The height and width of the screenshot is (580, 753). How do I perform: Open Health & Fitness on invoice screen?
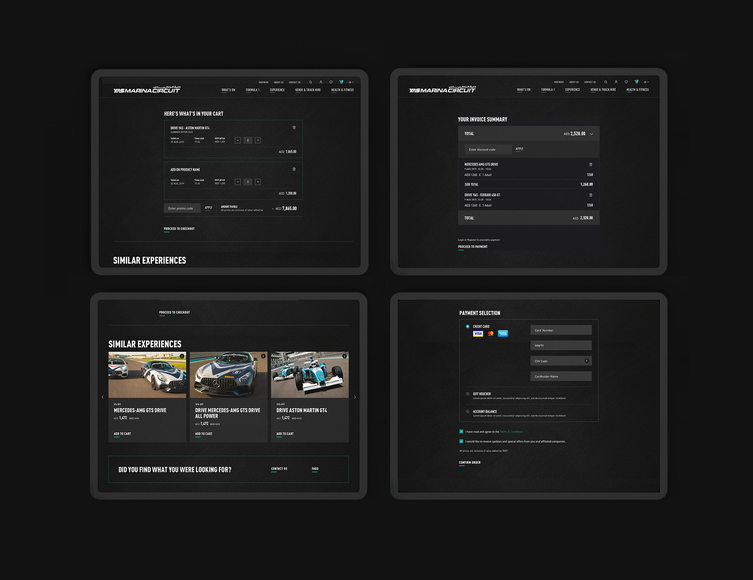click(x=638, y=90)
